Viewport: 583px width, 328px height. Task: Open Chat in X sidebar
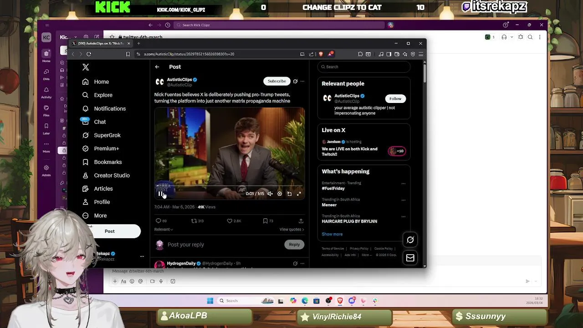click(94, 122)
